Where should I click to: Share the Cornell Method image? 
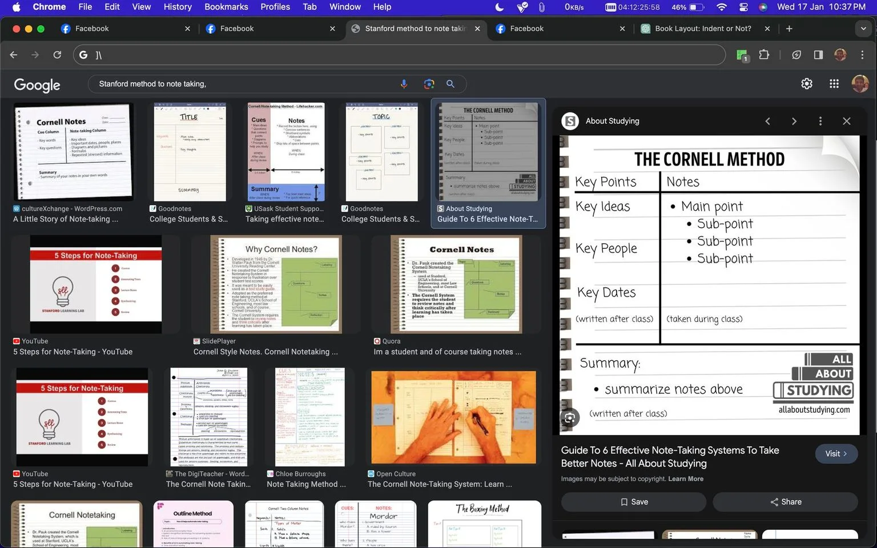(x=785, y=502)
